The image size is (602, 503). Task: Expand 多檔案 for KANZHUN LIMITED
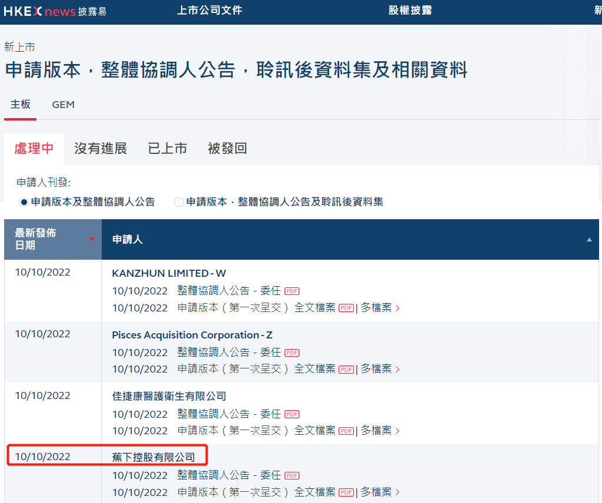[380, 308]
